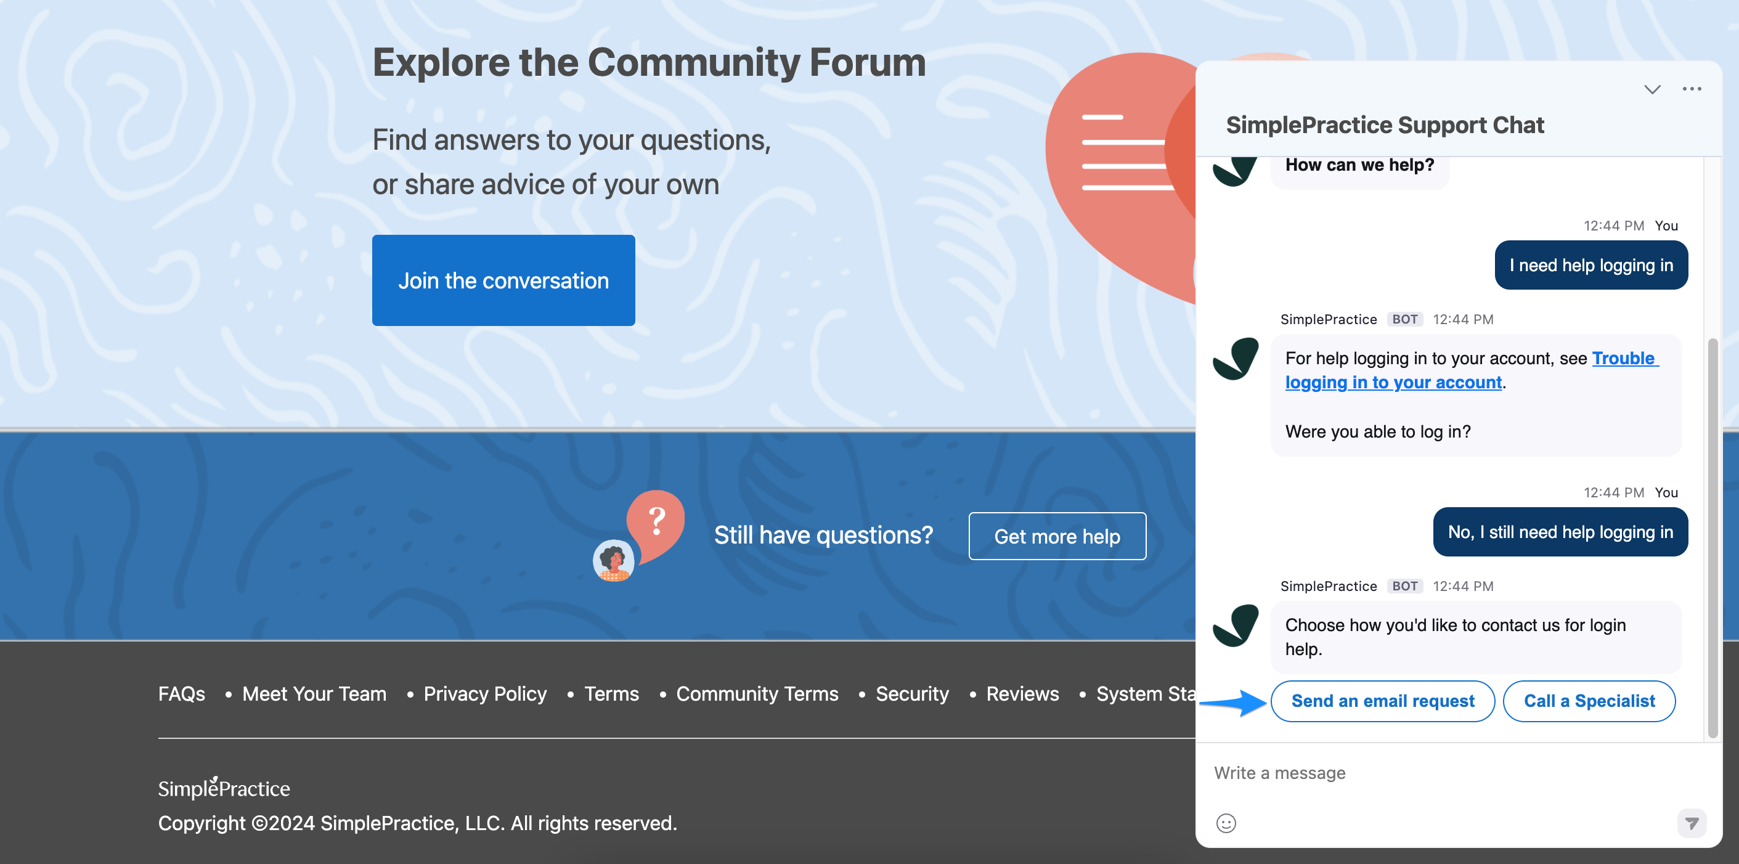Screen dimensions: 1739x864
Task: Click the 'Join the conversation' button
Action: (503, 280)
